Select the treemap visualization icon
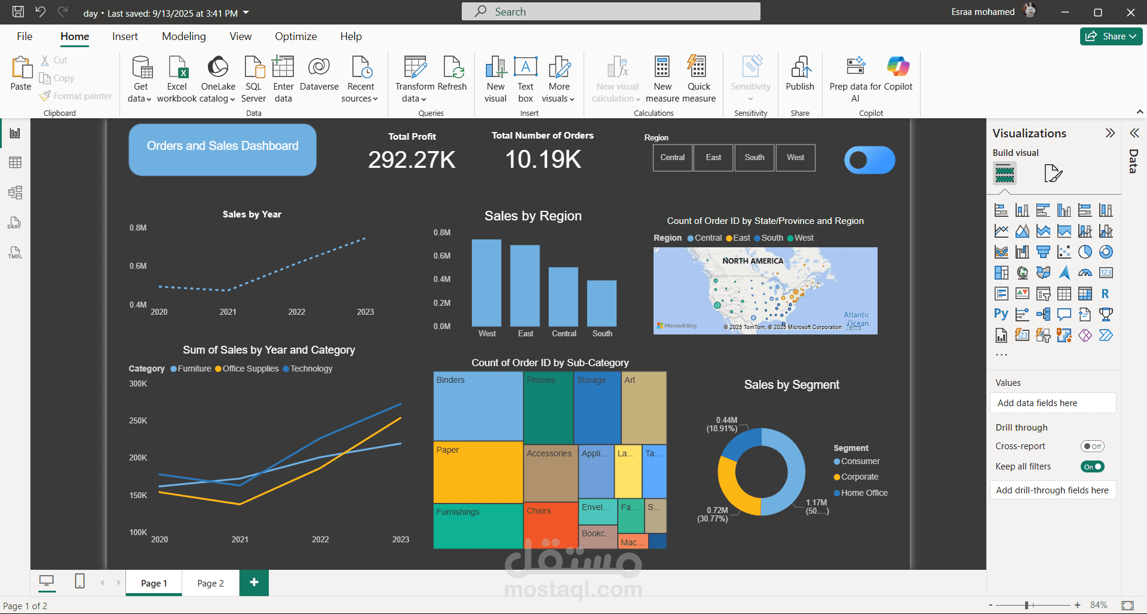Image resolution: width=1147 pixels, height=614 pixels. pyautogui.click(x=1001, y=272)
